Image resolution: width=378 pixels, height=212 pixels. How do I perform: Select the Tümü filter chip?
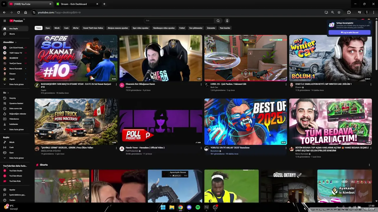38,28
